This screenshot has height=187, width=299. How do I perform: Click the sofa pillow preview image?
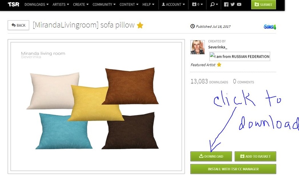[x=96, y=106]
